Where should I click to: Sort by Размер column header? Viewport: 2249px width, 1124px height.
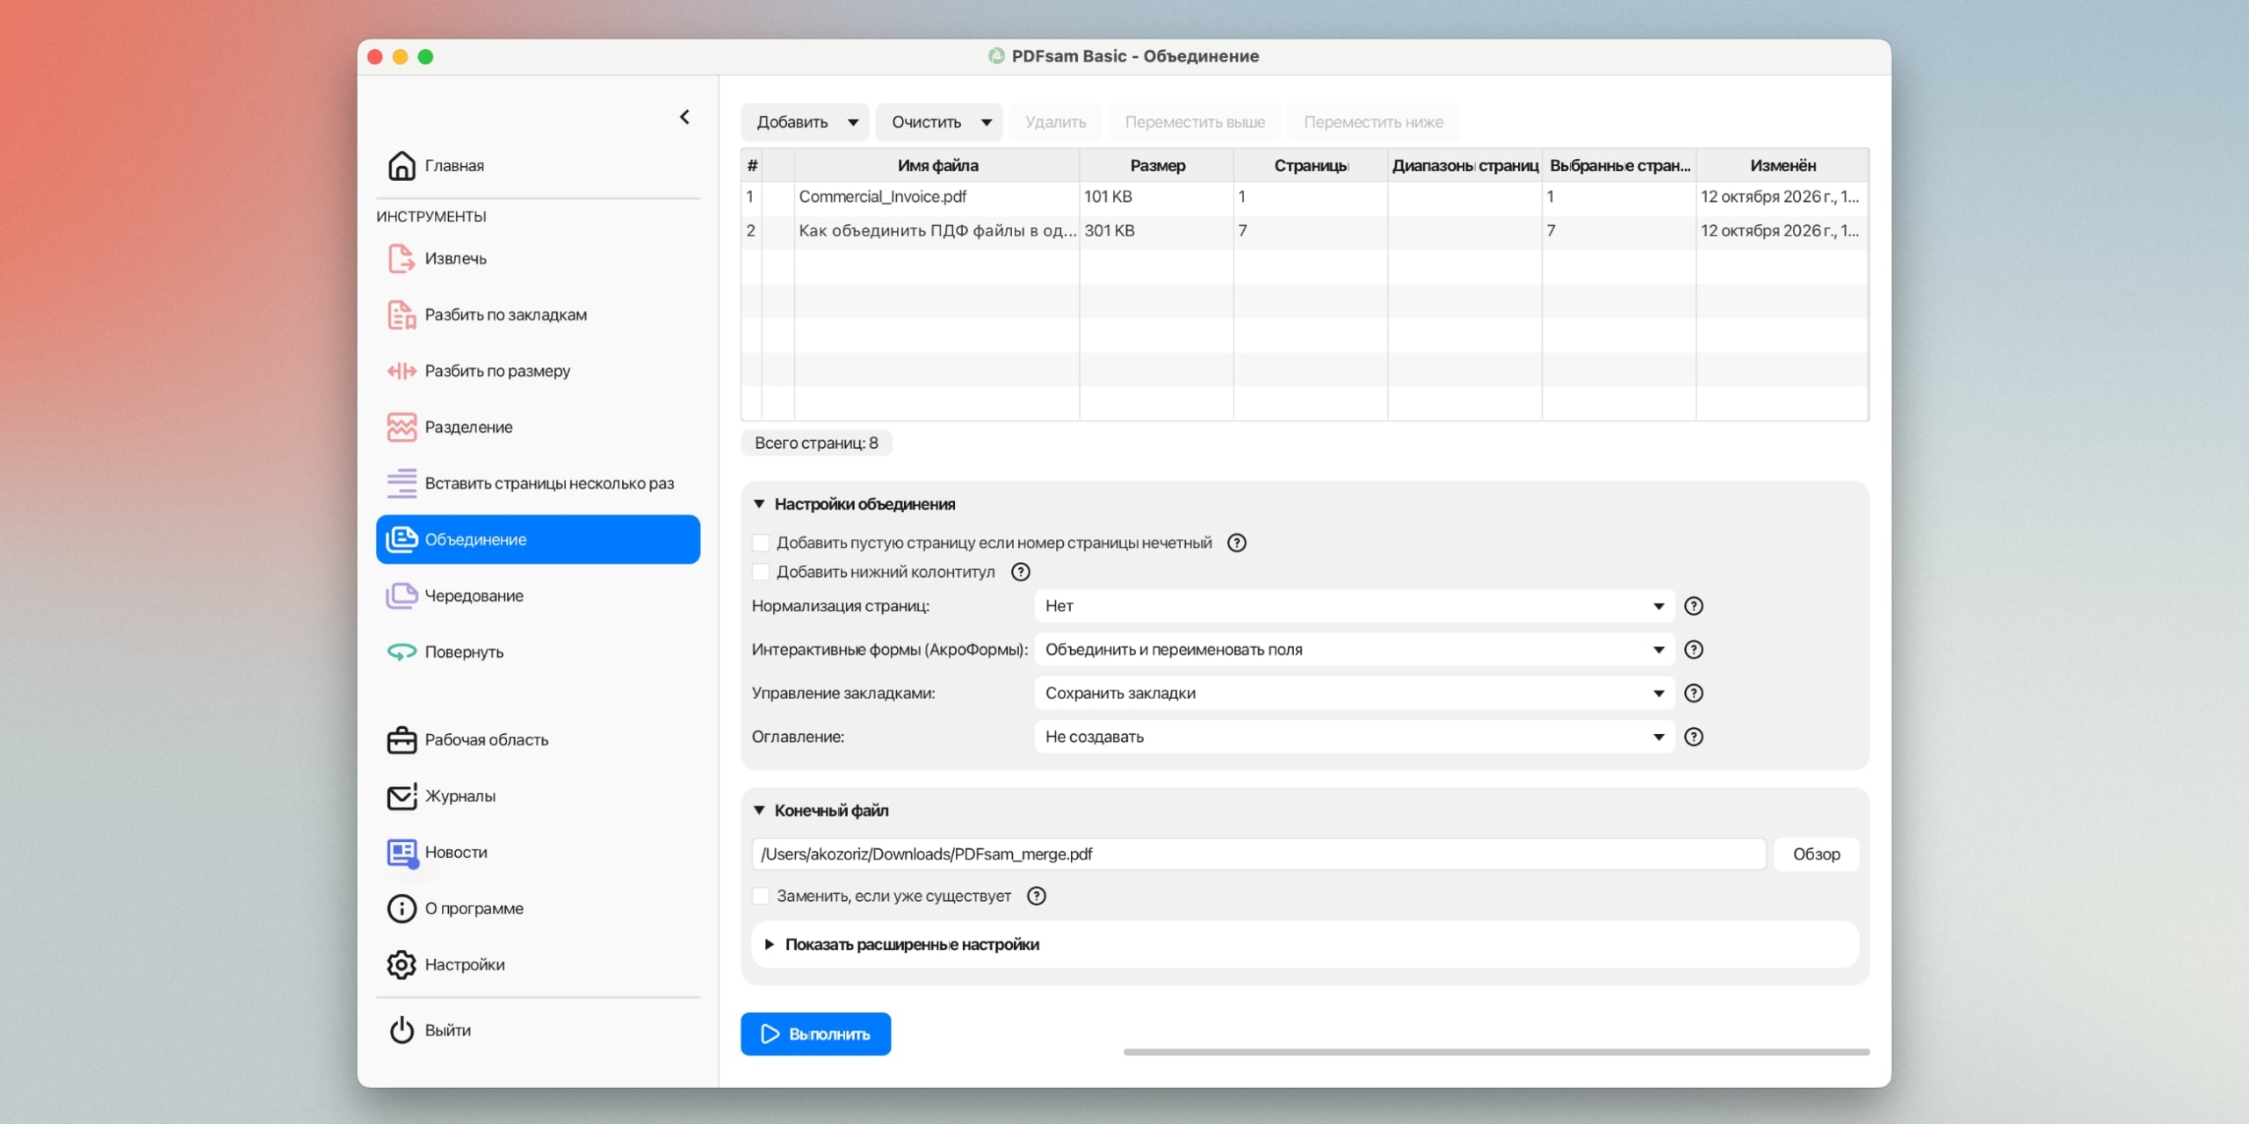pos(1157,165)
